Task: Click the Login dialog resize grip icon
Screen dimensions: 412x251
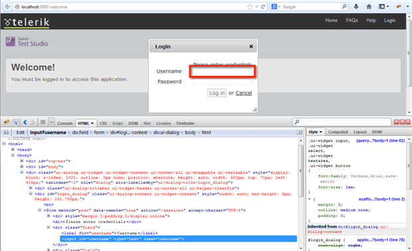Action: tap(255, 110)
